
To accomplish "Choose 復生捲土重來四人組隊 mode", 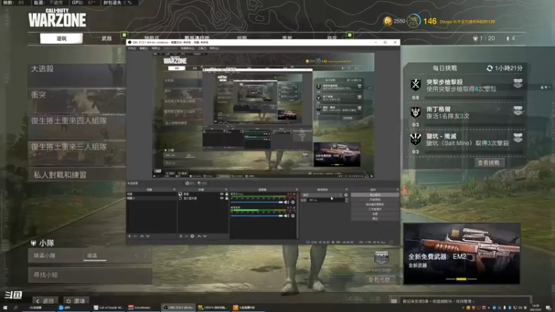I will coord(77,127).
